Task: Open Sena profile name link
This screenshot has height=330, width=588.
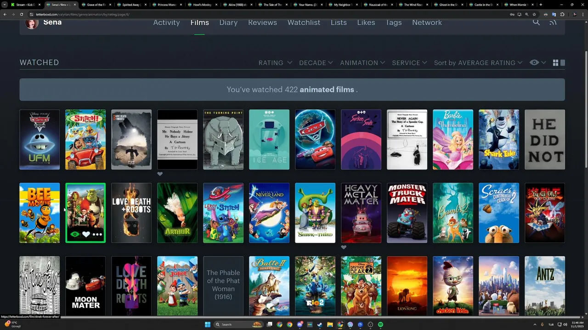Action: point(52,22)
